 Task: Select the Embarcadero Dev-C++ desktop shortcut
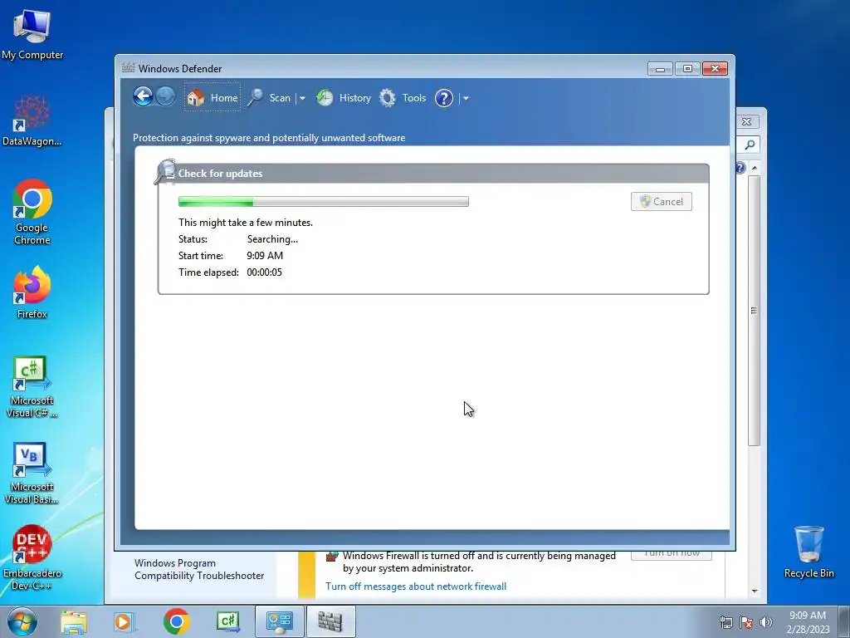point(32,558)
